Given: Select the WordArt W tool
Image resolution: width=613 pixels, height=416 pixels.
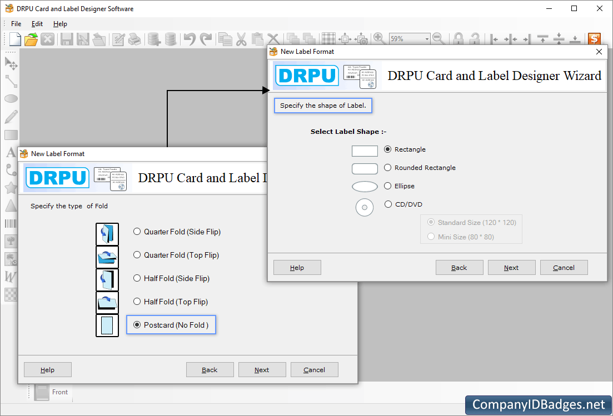Looking at the screenshot, I should tap(10, 277).
